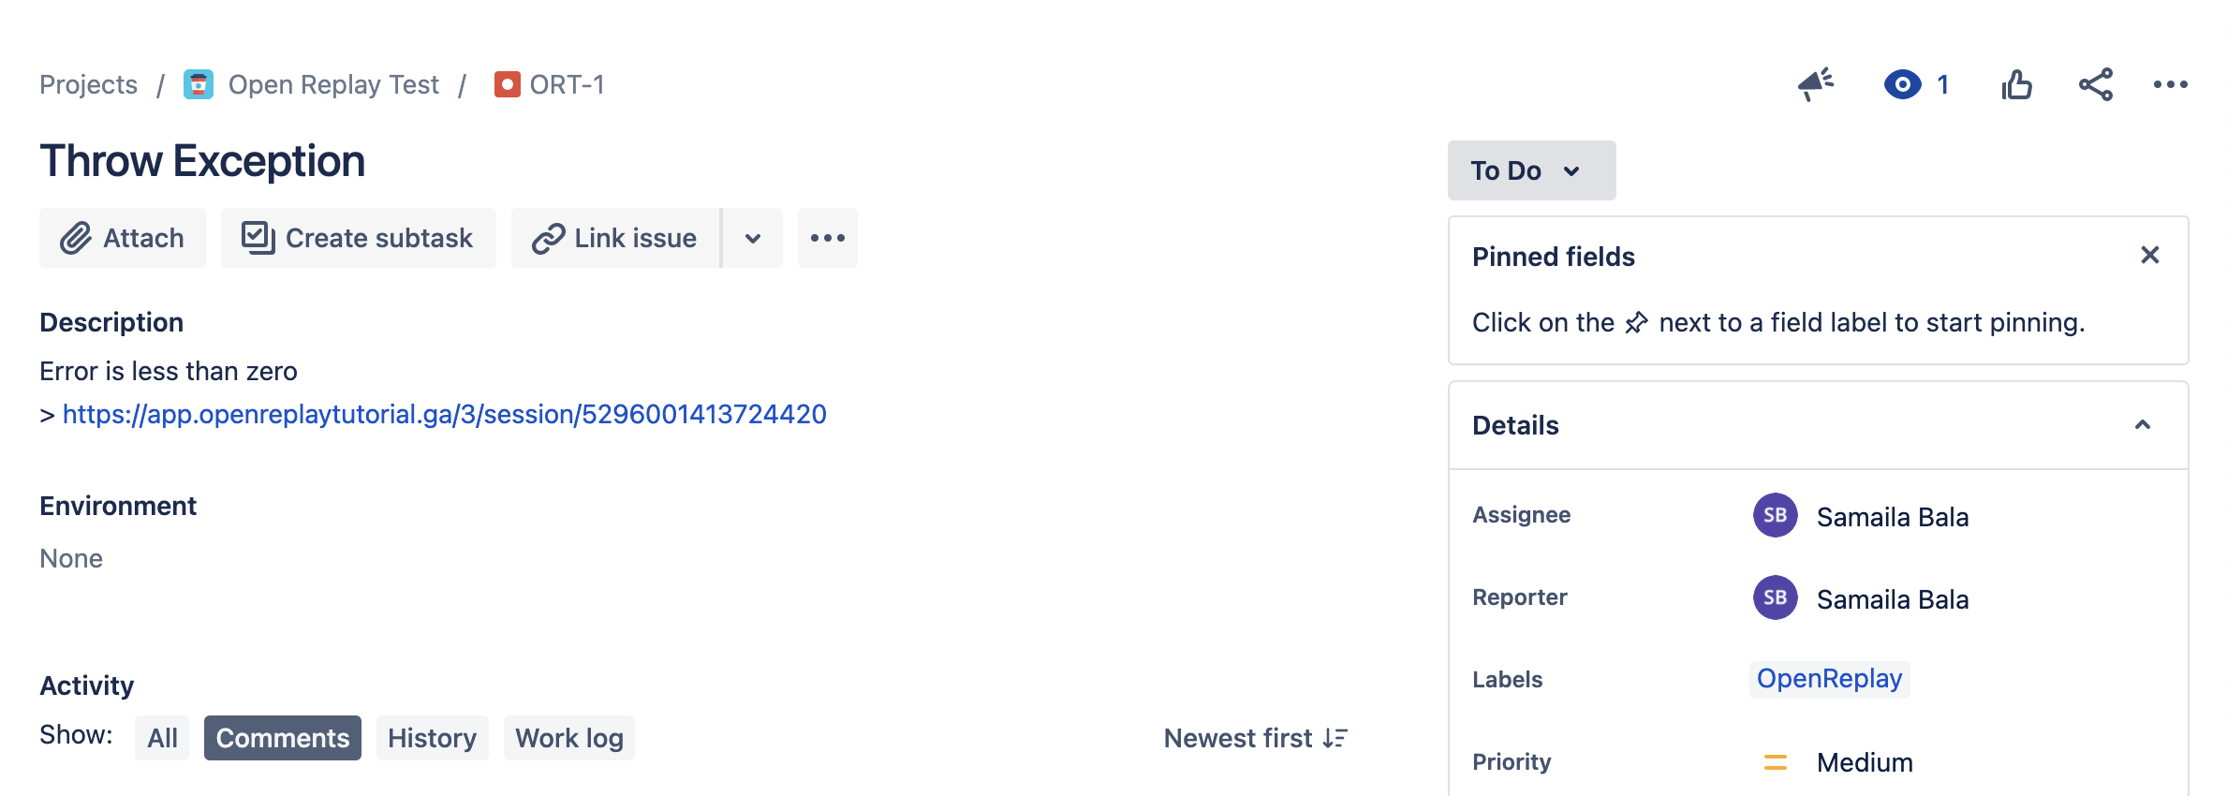The width and height of the screenshot is (2227, 796).
Task: Toggle the watch issue eye icon
Action: pyautogui.click(x=1902, y=85)
